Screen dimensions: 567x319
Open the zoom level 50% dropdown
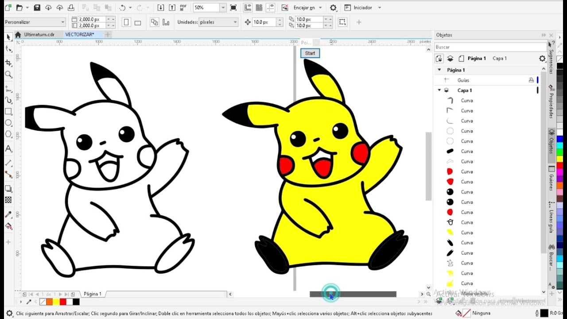(223, 8)
